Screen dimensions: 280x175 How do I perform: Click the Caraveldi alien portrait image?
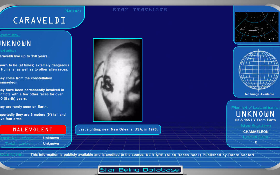pyautogui.click(x=118, y=80)
